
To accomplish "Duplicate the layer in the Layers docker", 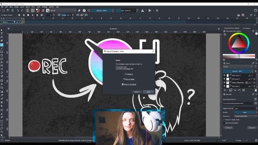I will click(x=231, y=90).
